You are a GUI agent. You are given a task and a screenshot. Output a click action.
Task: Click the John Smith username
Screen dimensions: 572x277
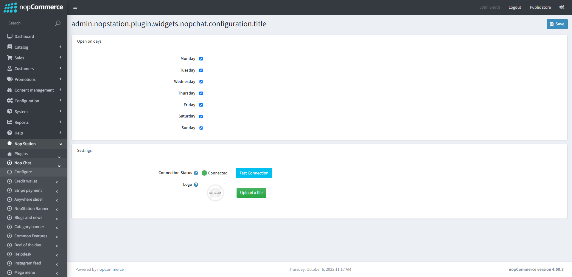[x=490, y=7]
